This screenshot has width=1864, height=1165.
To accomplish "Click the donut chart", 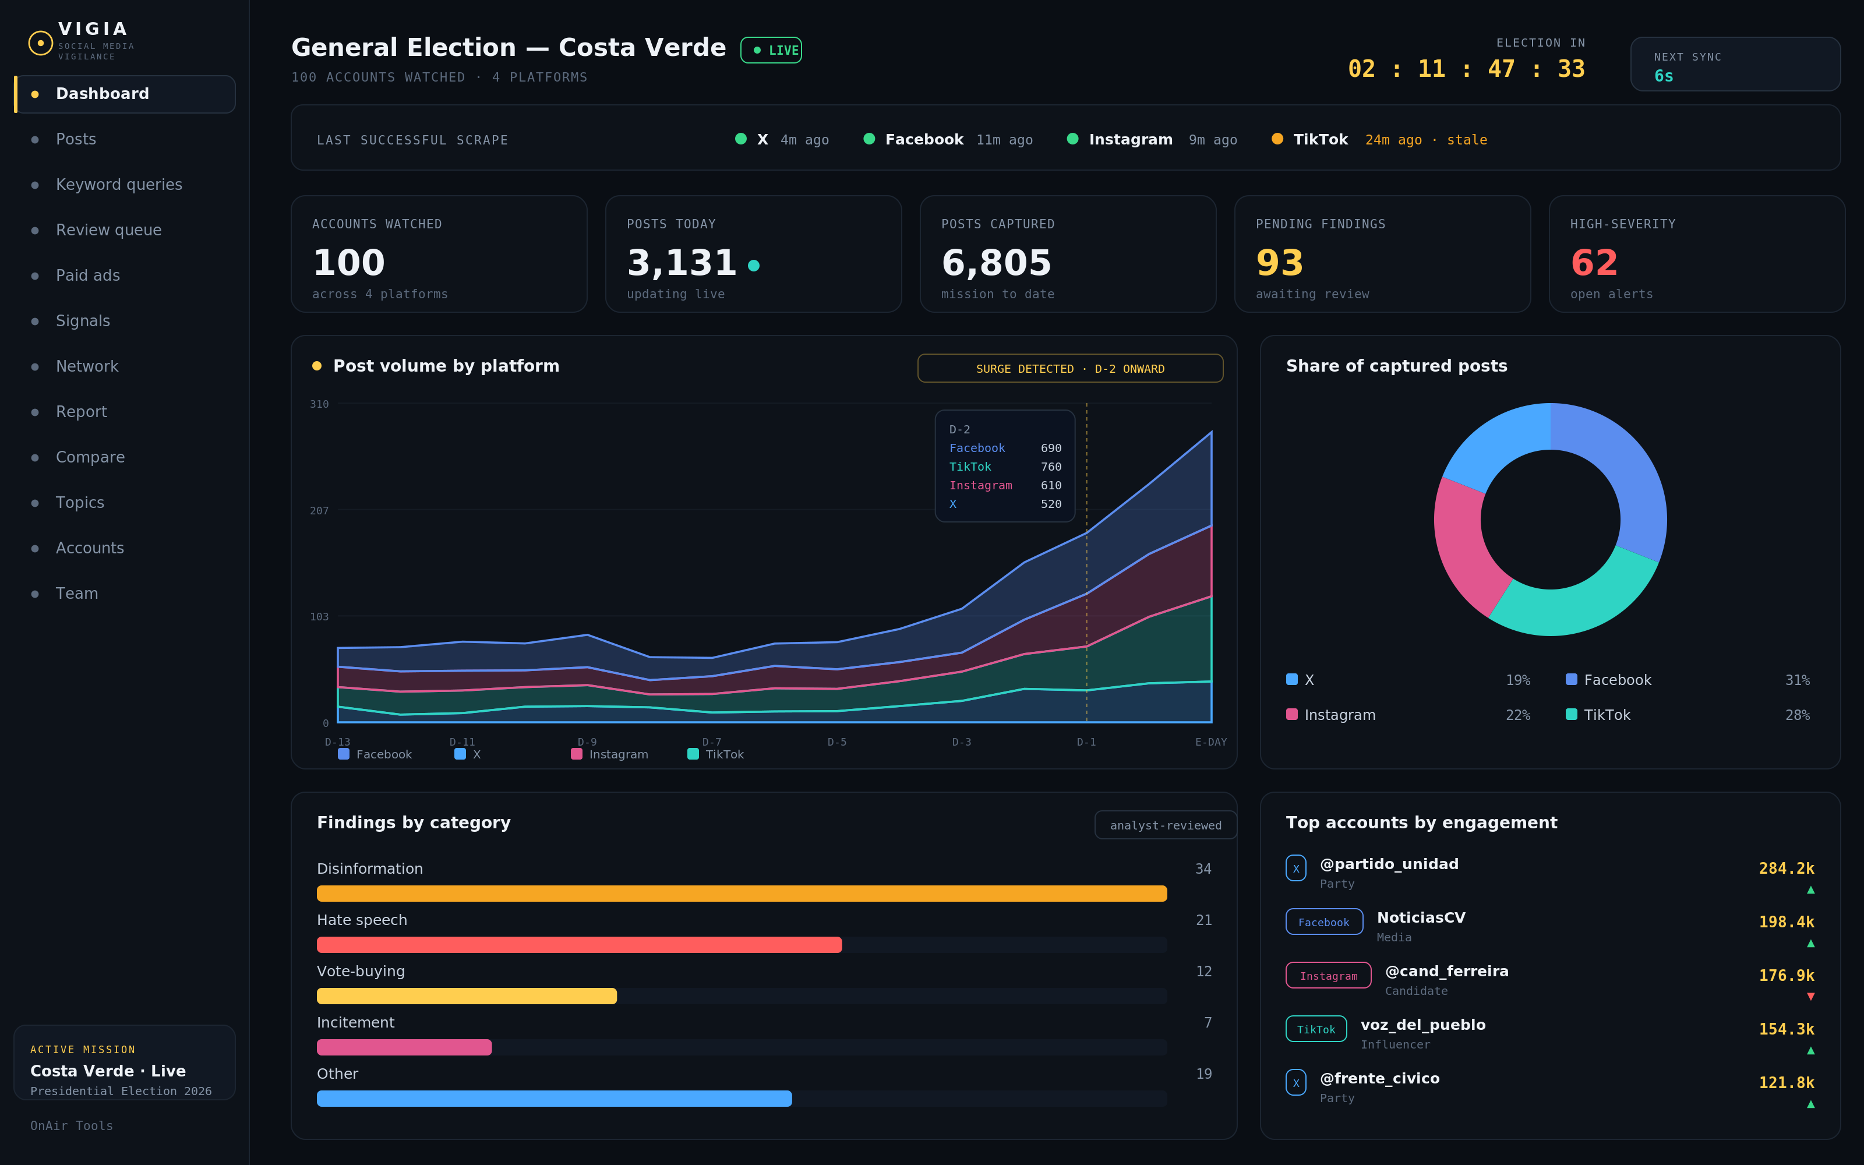I will pyautogui.click(x=1549, y=520).
